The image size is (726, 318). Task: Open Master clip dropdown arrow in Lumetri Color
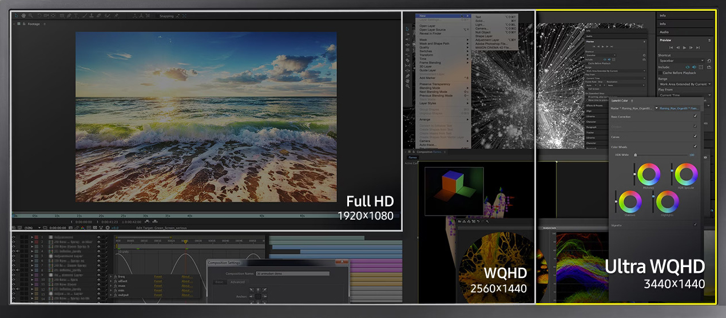coord(656,108)
